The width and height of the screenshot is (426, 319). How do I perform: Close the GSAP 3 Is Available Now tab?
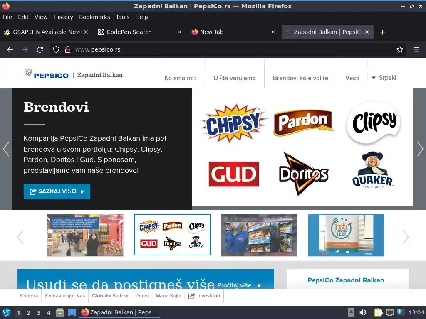tap(86, 32)
